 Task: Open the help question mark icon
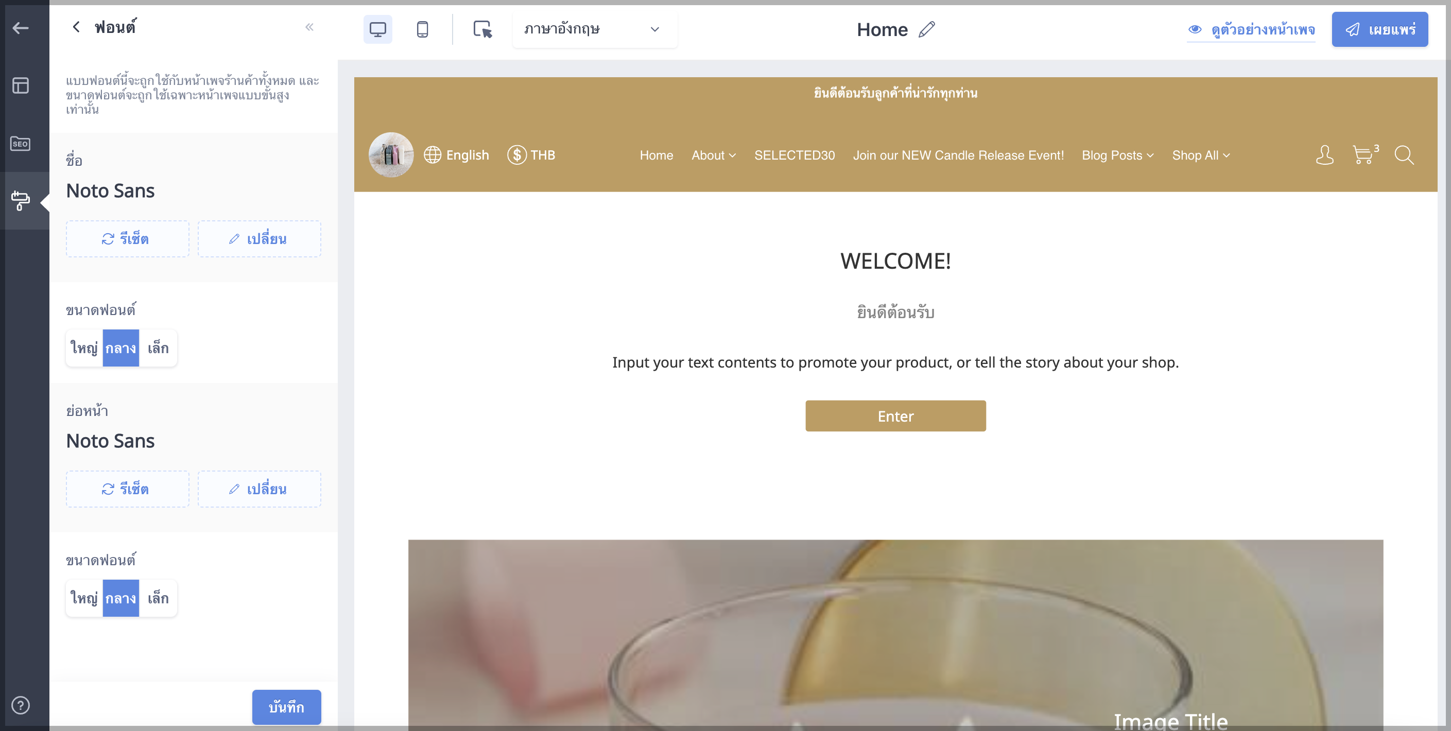[20, 705]
